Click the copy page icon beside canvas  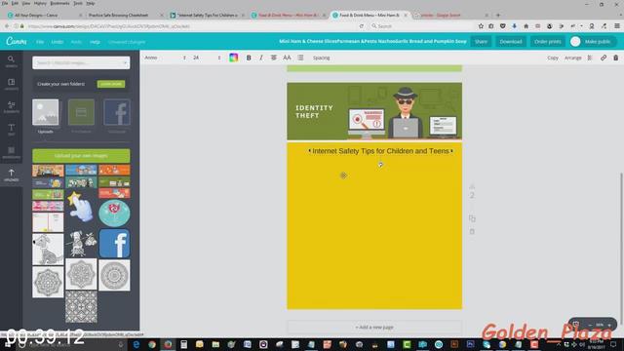(x=472, y=218)
